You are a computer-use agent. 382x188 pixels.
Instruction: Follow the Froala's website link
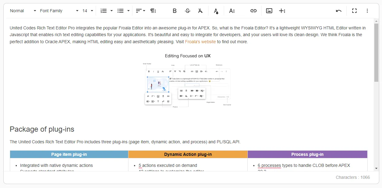[x=200, y=42]
